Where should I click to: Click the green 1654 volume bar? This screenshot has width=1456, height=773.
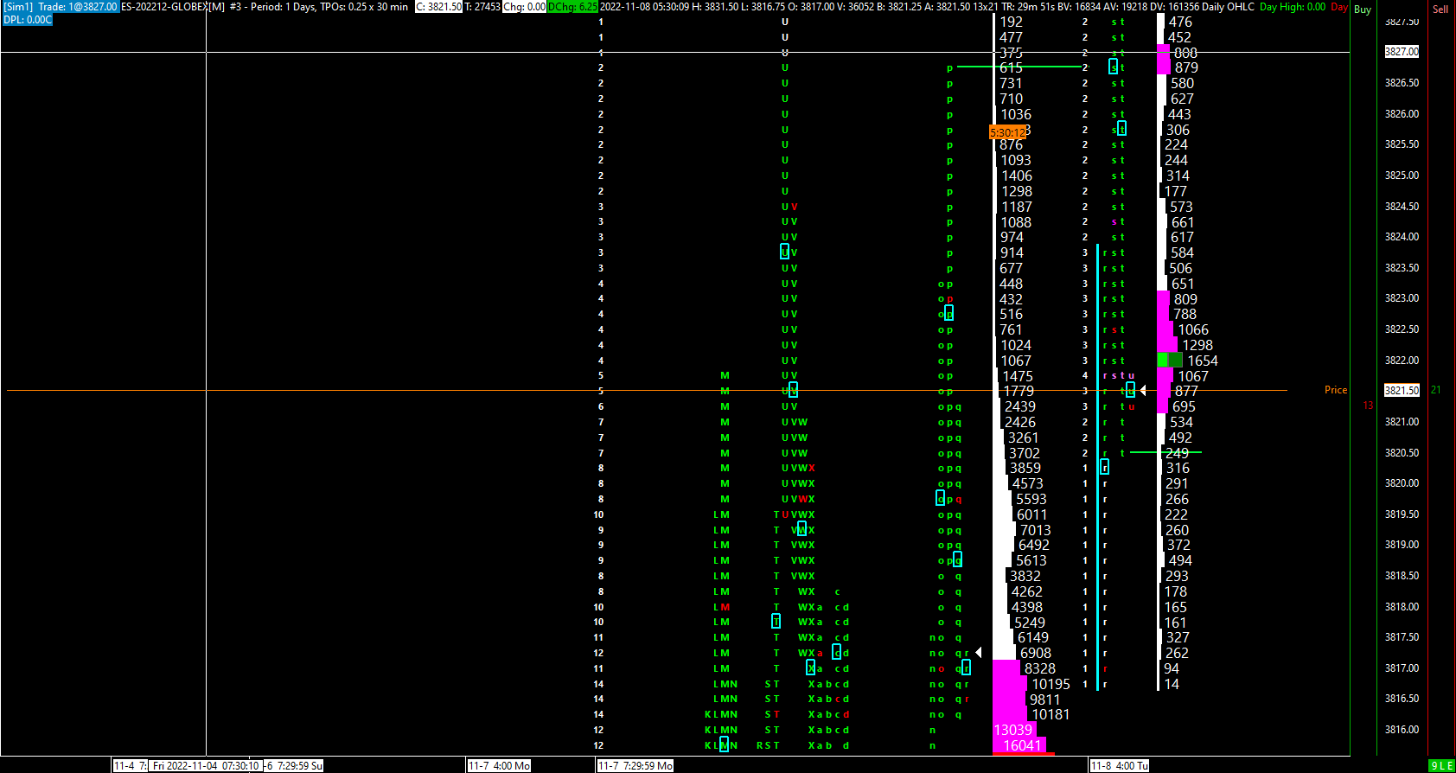[1170, 361]
